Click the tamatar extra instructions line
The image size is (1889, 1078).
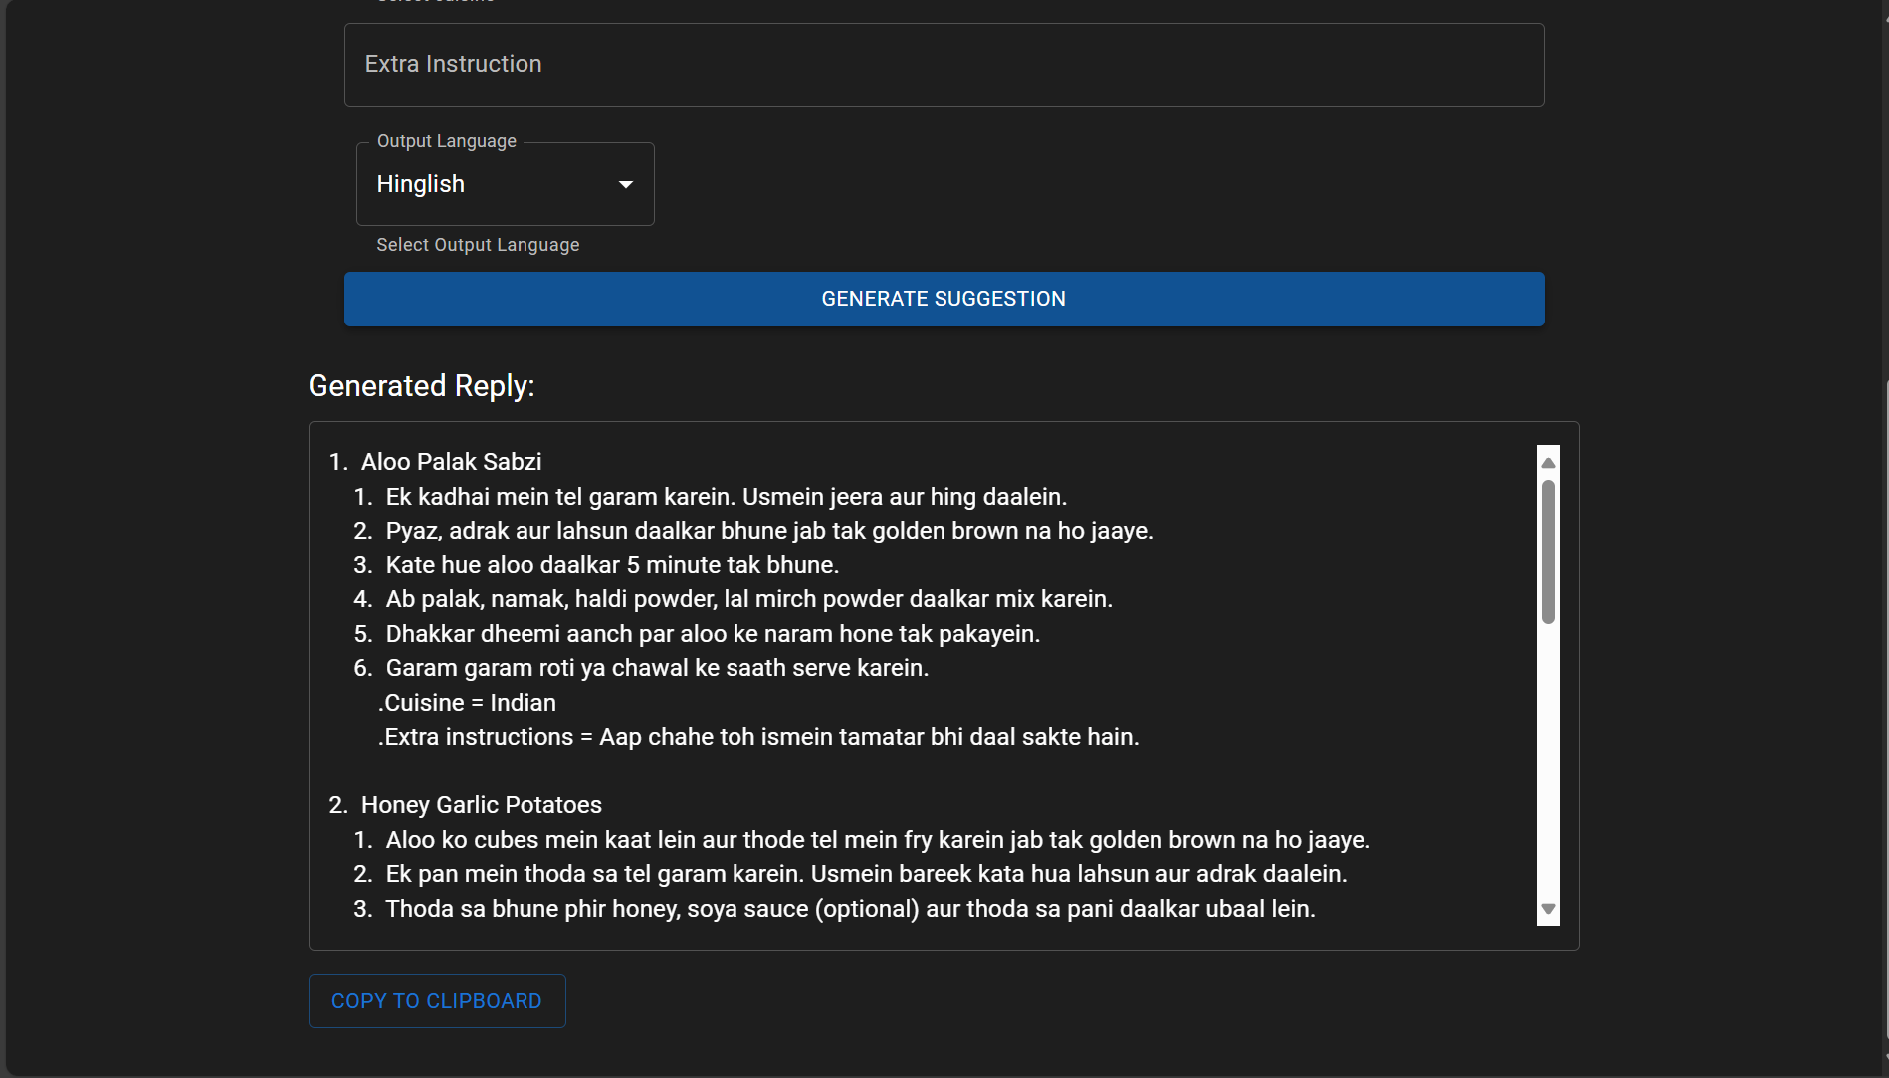click(758, 737)
